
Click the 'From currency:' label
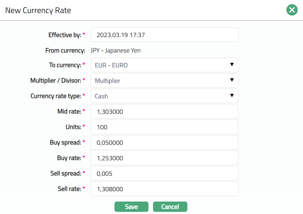click(65, 50)
